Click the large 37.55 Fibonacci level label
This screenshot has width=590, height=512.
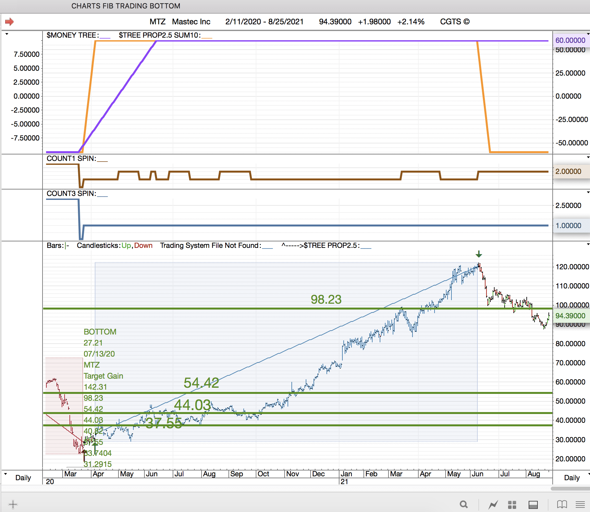pos(164,423)
